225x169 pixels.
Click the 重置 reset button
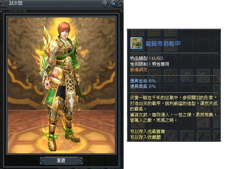[x=61, y=161]
